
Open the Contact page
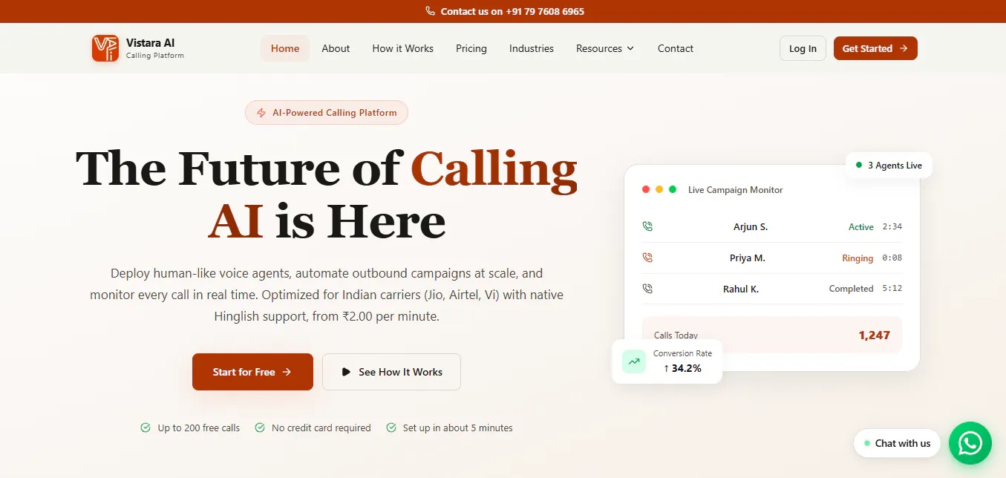pyautogui.click(x=676, y=48)
